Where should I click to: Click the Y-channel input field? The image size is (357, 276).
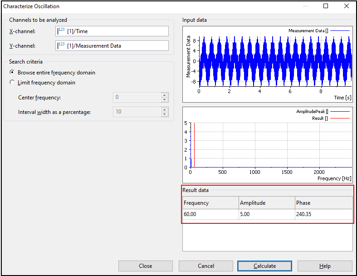click(x=116, y=46)
